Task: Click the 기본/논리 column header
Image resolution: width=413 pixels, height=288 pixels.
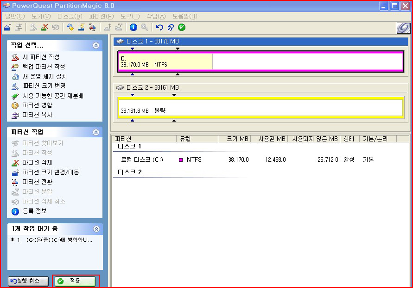Action: tap(378, 139)
